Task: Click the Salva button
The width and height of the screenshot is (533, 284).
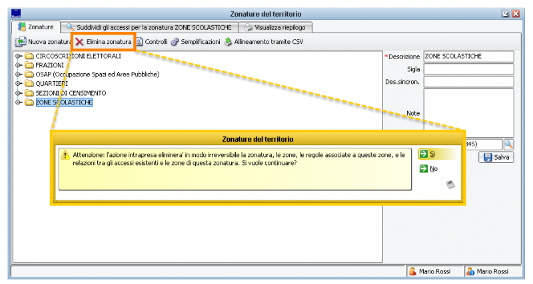Action: [x=496, y=158]
